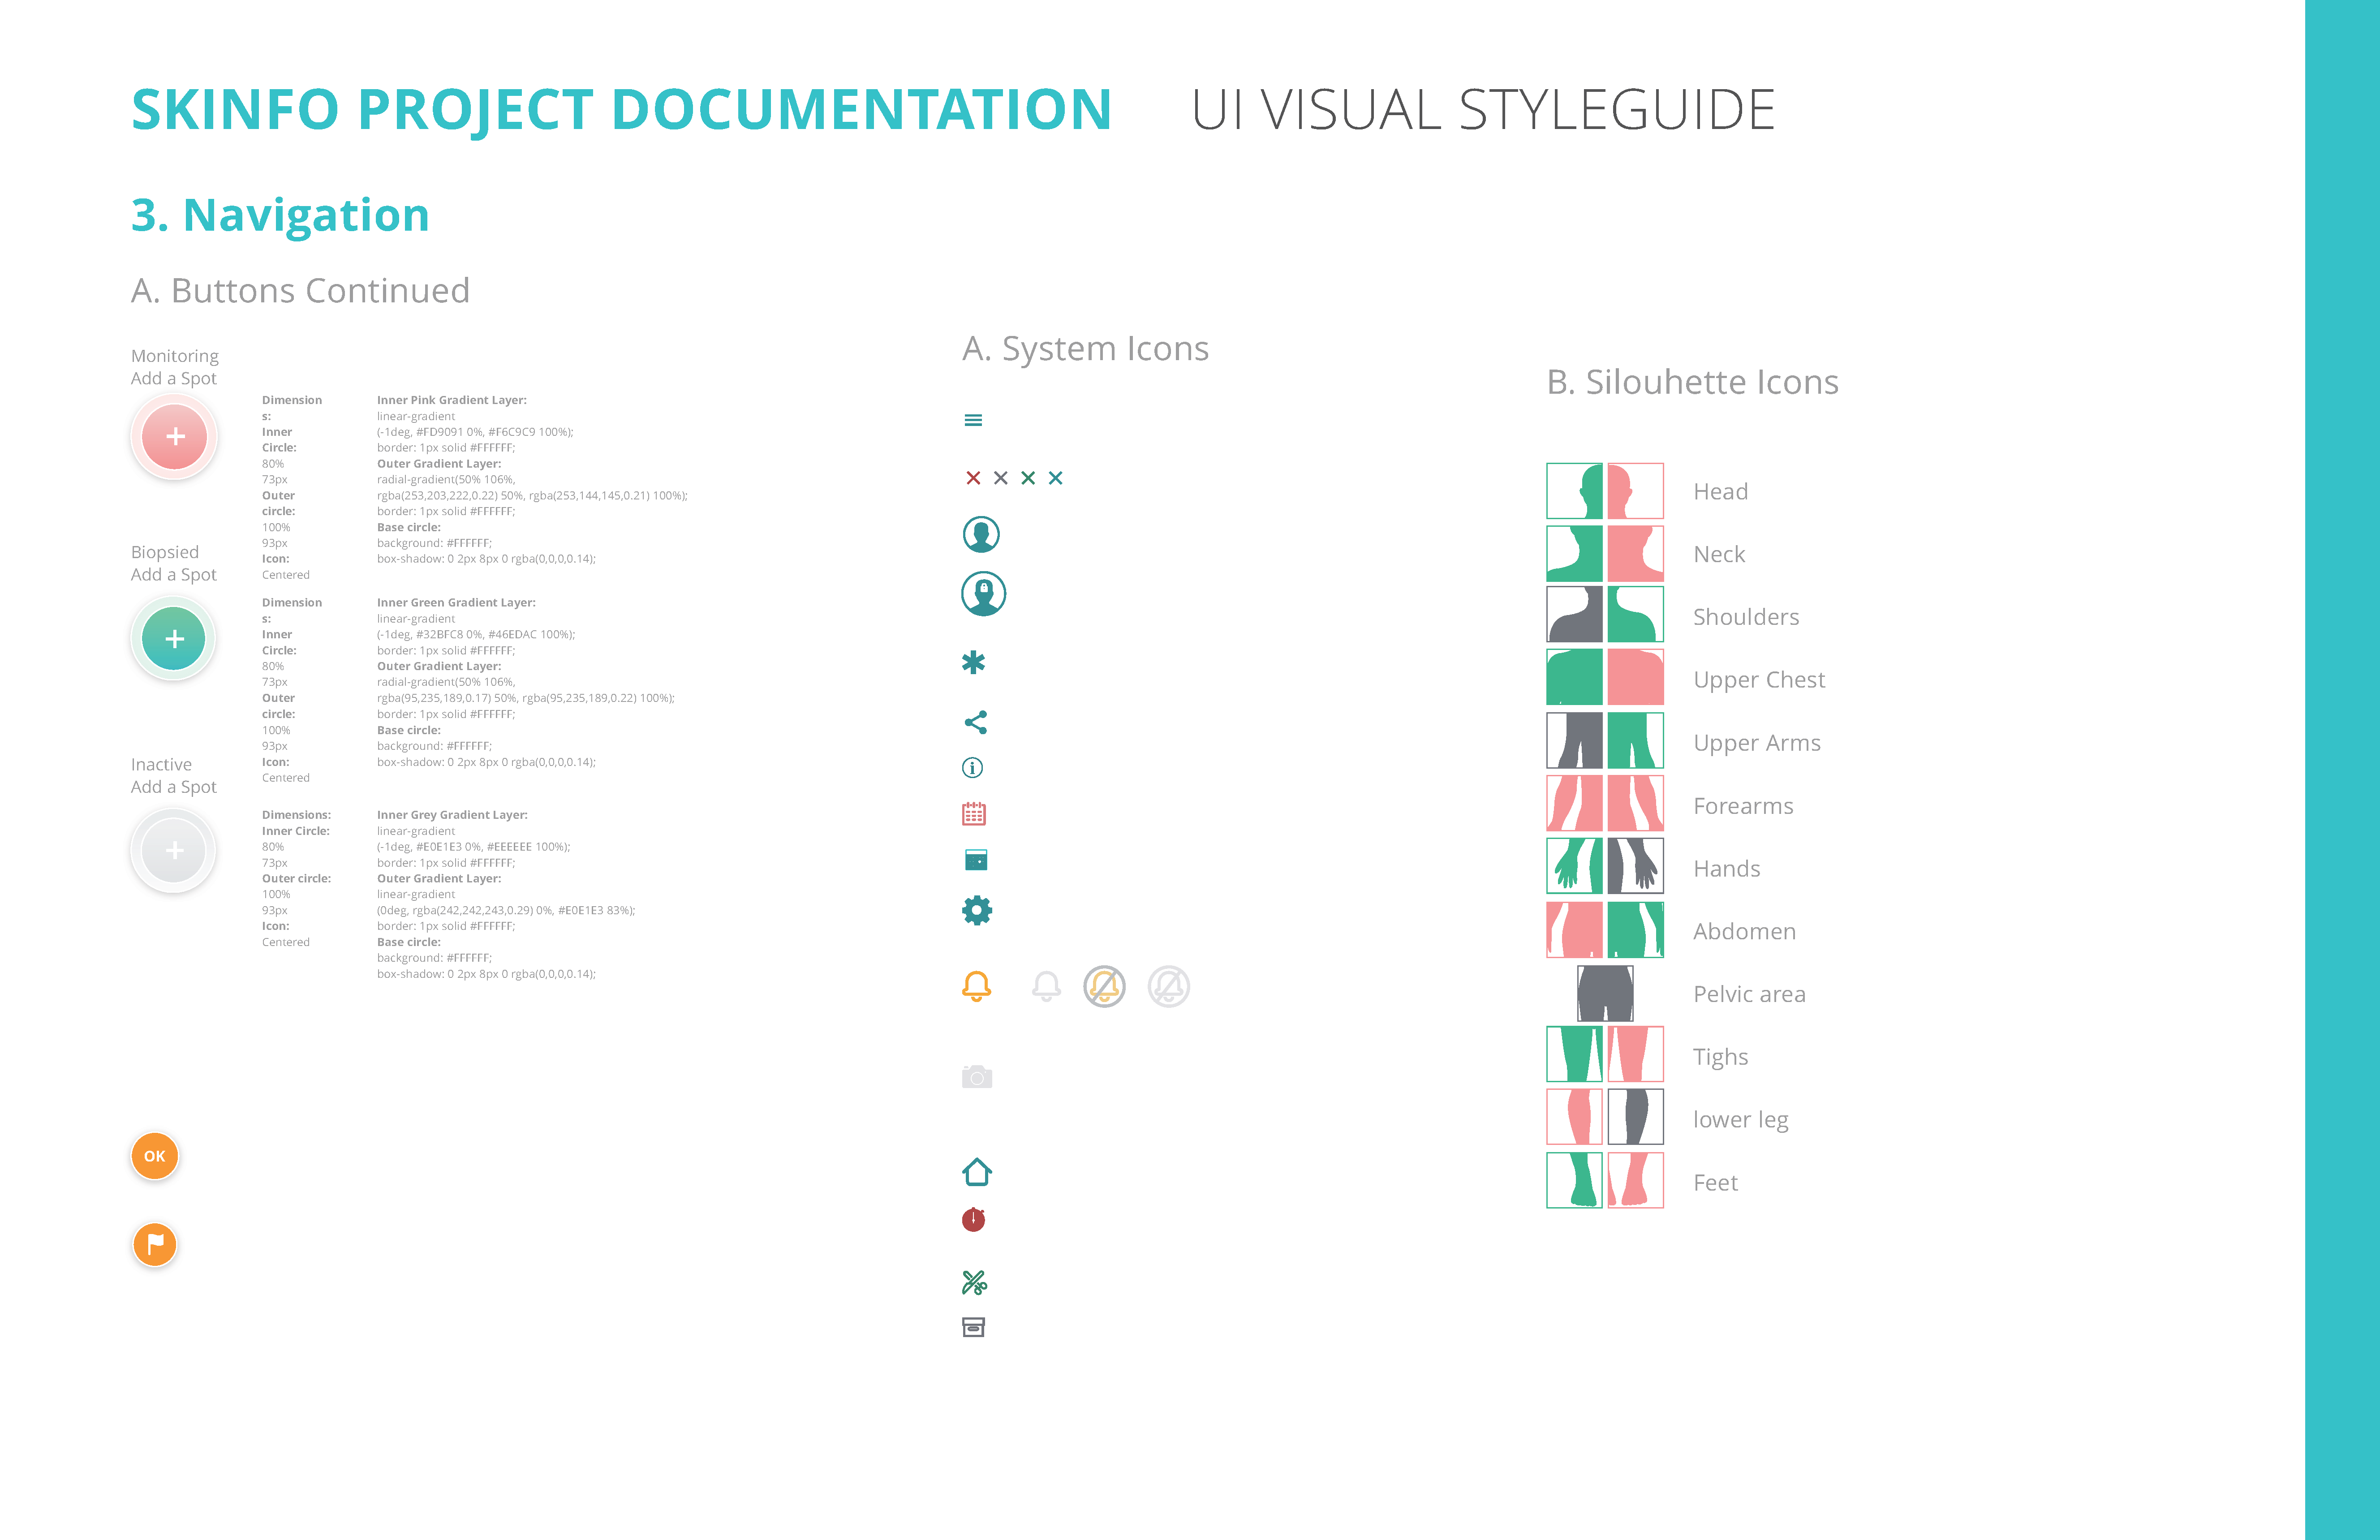Click 'SKINFO PROJECT DOCUMENTATION' title text
Image resolution: width=2380 pixels, height=1540 pixels.
[x=621, y=110]
